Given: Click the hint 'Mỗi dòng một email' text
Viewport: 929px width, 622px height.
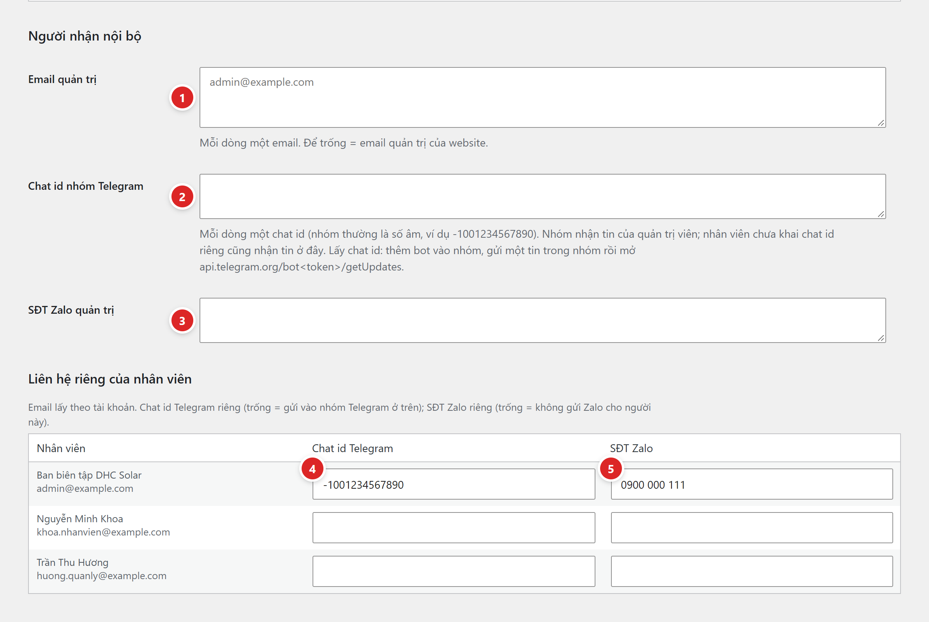Looking at the screenshot, I should click(344, 143).
